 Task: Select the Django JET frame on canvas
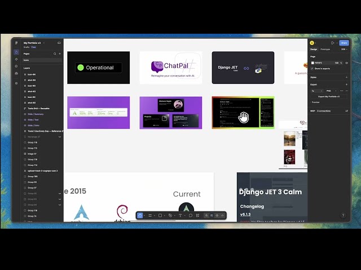click(243, 67)
